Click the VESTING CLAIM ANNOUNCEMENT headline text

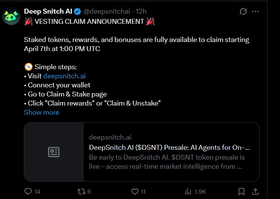(89, 21)
